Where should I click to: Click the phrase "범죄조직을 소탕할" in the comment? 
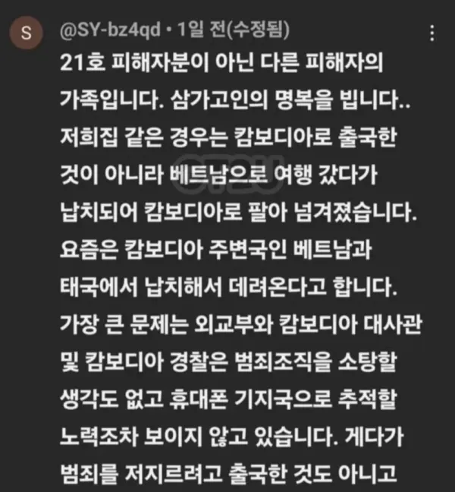click(x=316, y=361)
